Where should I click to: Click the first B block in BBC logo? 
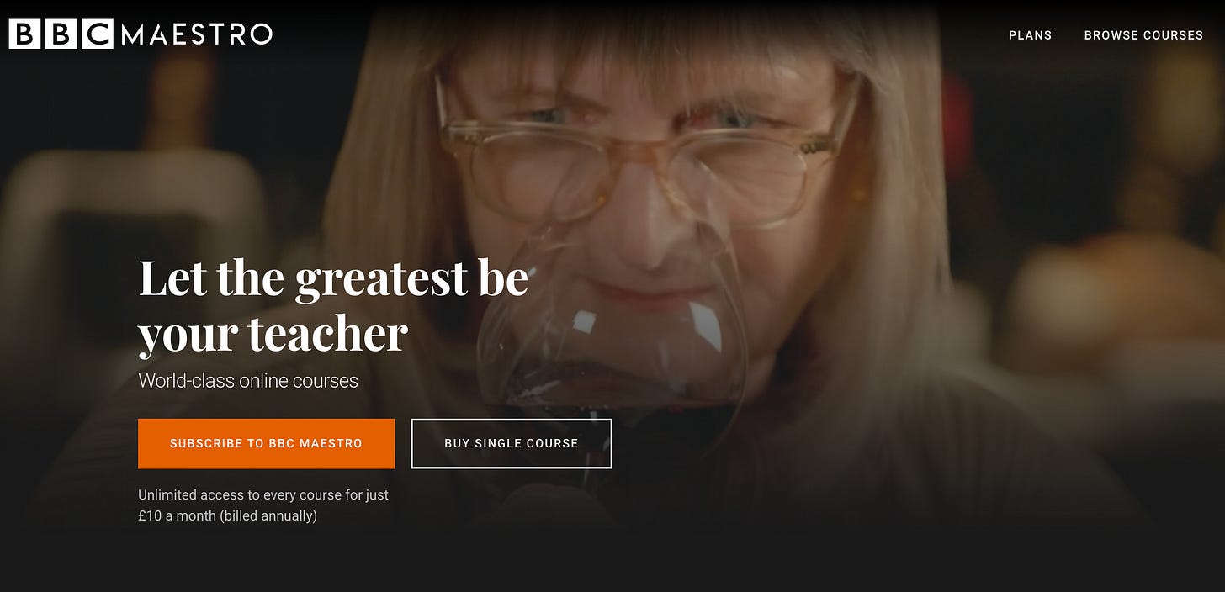pyautogui.click(x=24, y=34)
